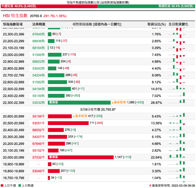Select the 19,900-19,999 index range cell
The image size is (196, 188).
click(x=14, y=164)
